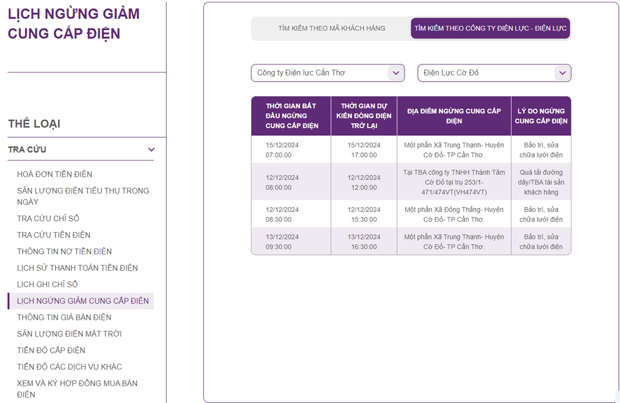Click Thời gian bắt đầu ngừng column header
The image size is (620, 403).
(291, 116)
